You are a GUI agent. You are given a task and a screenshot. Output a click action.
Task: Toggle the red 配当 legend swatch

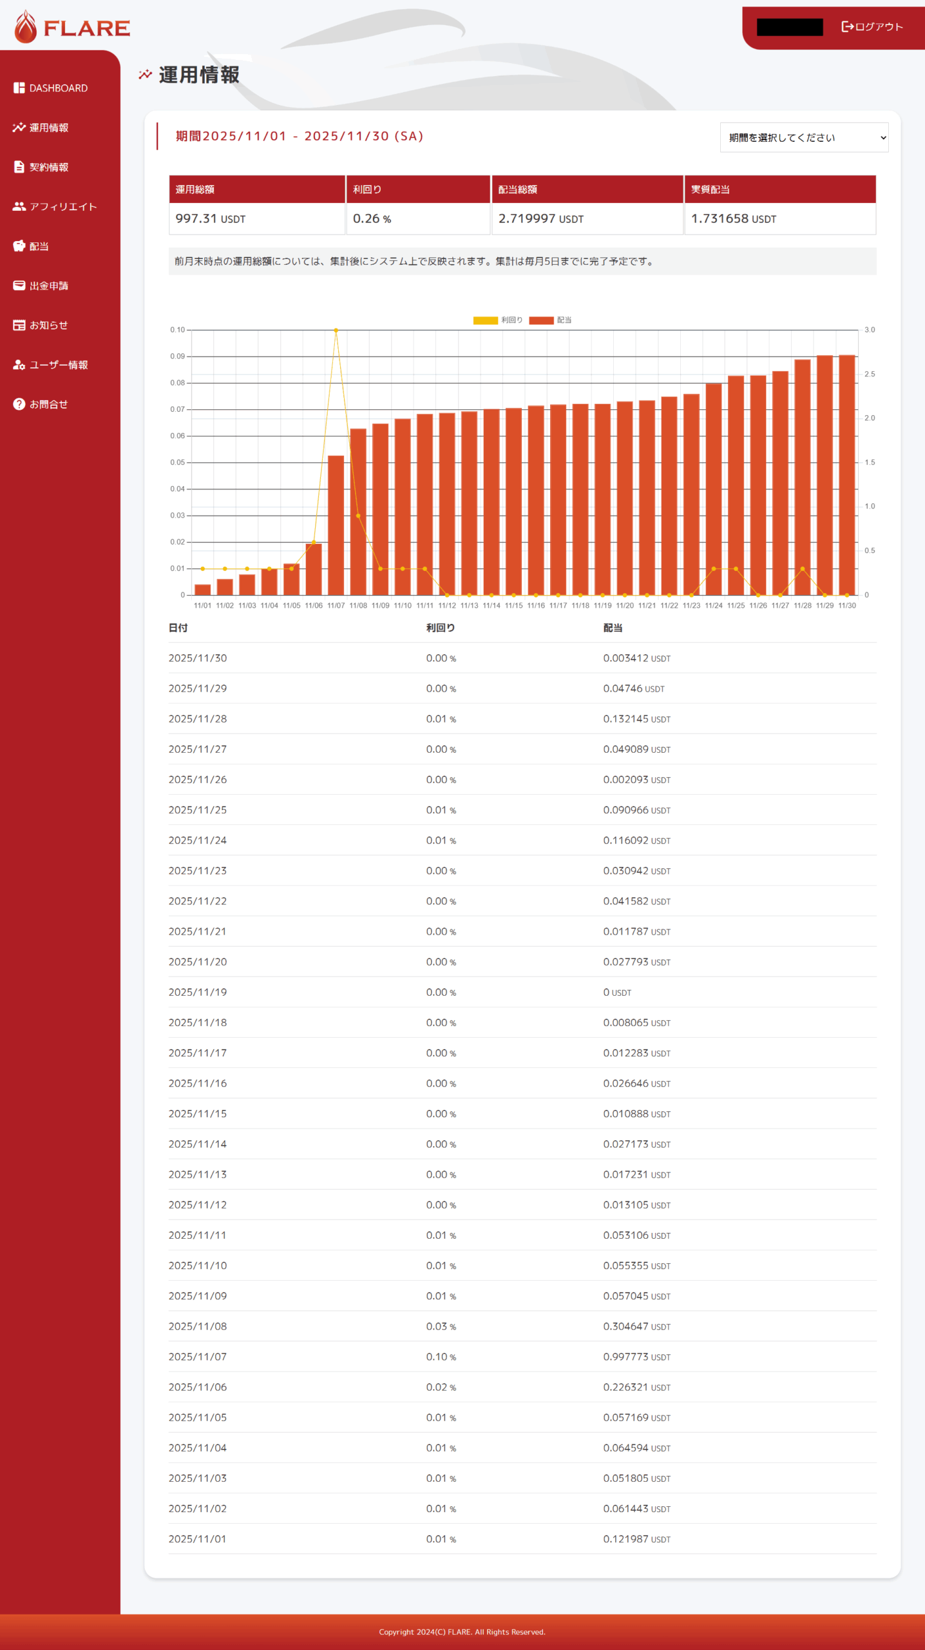[x=541, y=320]
